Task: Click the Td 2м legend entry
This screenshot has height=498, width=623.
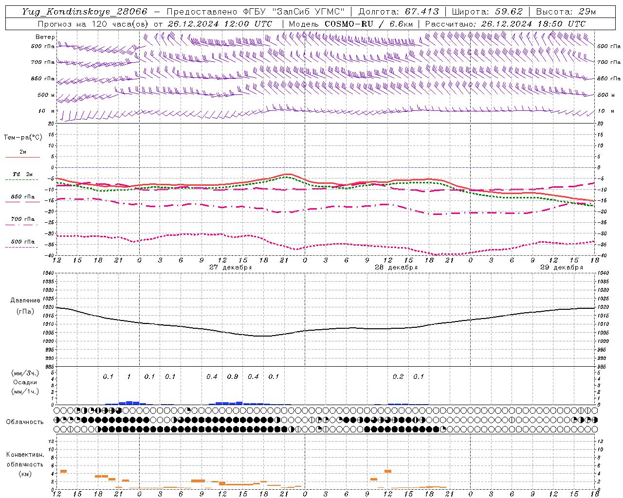Action: click(x=22, y=174)
